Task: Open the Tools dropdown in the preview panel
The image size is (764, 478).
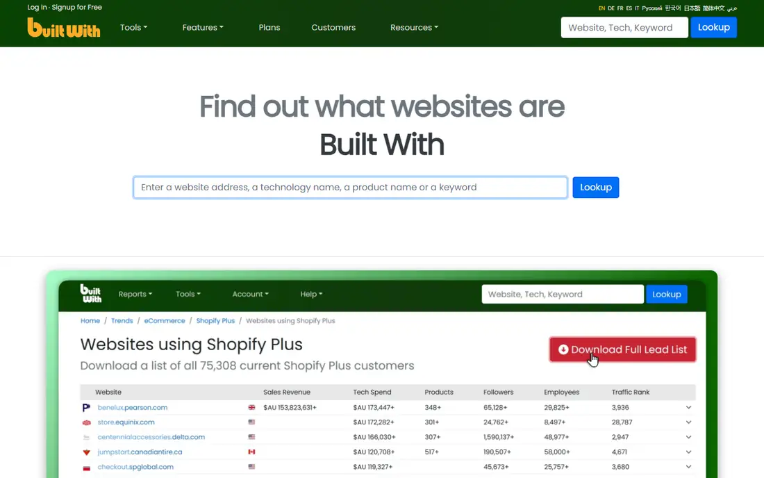Action: (x=188, y=294)
